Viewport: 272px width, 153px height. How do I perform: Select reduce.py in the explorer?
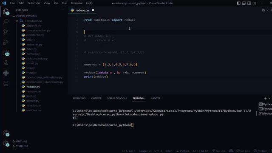coord(33,87)
